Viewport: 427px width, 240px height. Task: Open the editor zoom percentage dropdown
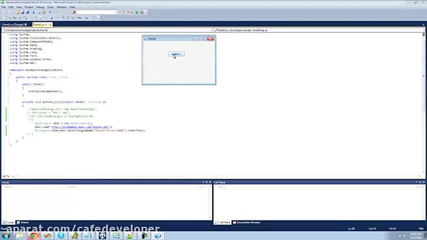click(x=13, y=176)
